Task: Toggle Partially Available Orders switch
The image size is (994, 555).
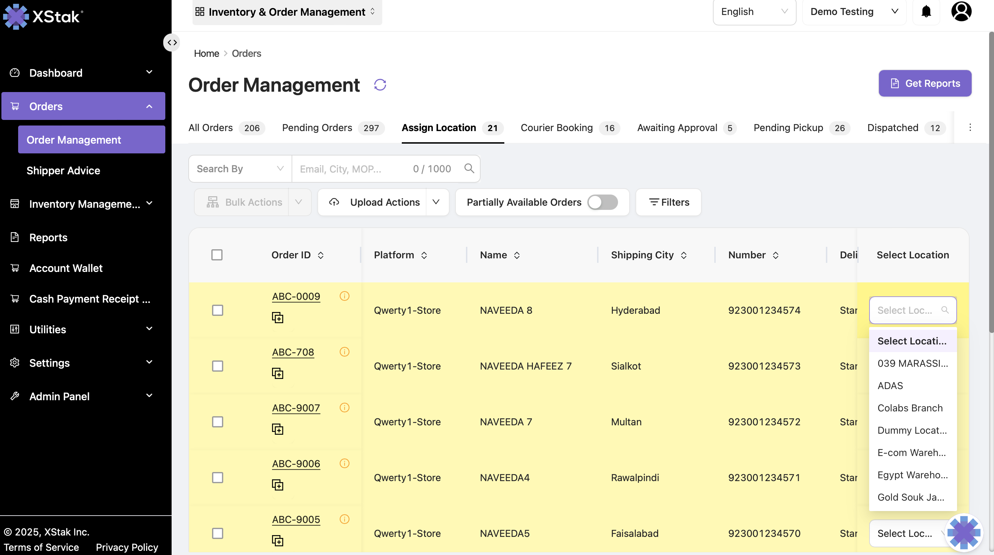Action: (602, 202)
